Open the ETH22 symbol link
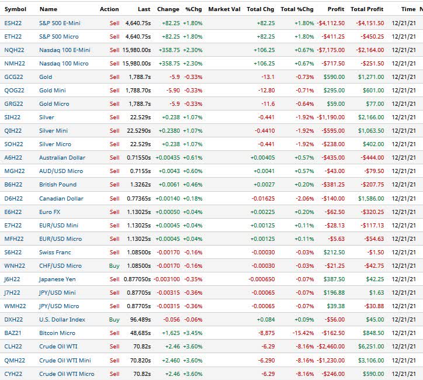The image size is (423, 380). click(13, 37)
